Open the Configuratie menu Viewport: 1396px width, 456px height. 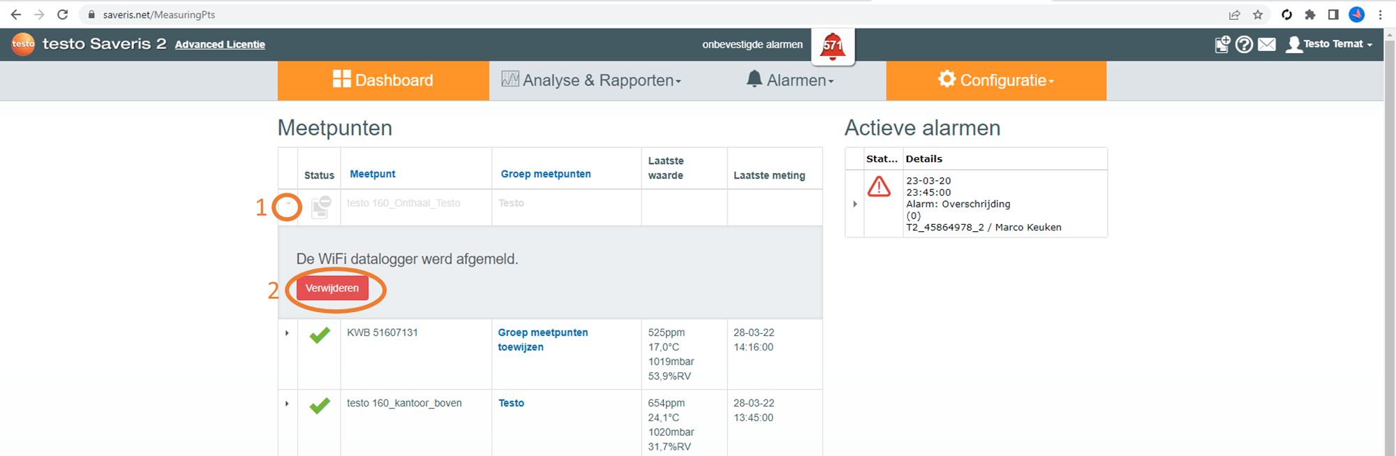click(x=996, y=80)
